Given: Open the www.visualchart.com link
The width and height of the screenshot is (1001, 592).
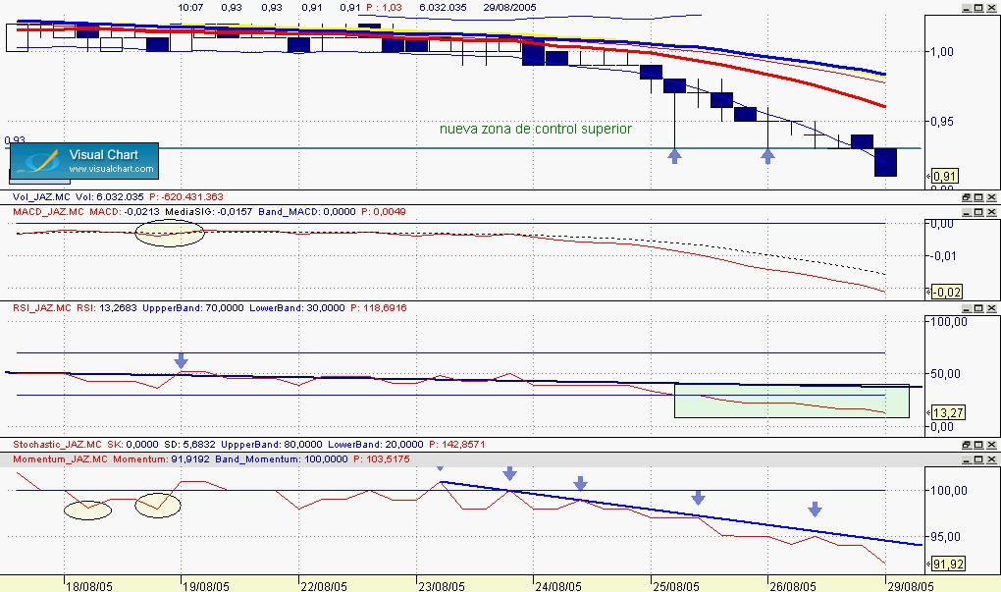Looking at the screenshot, I should (x=111, y=170).
